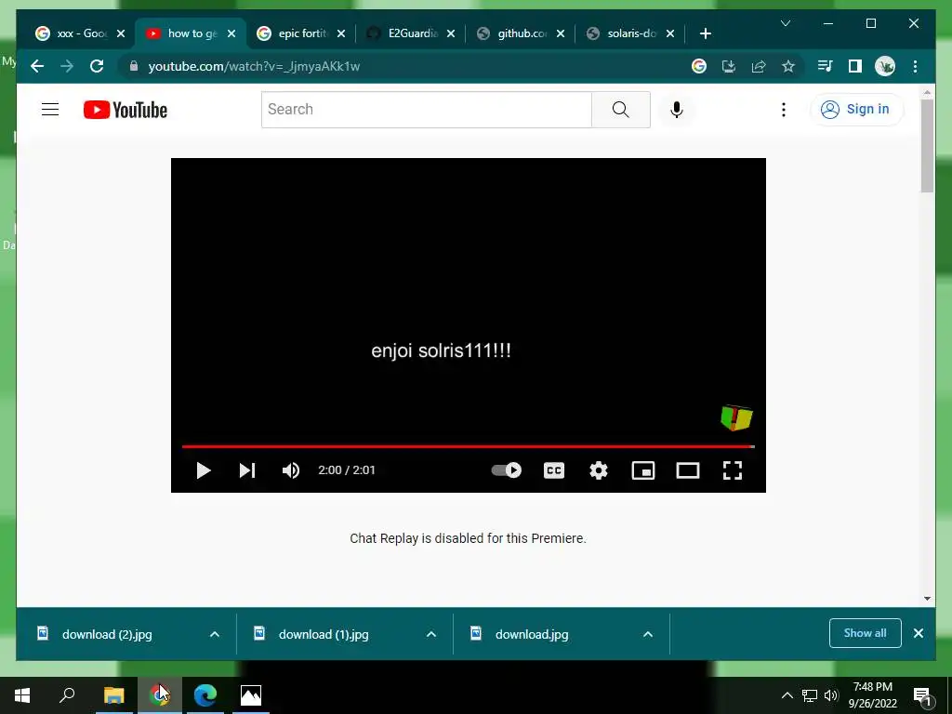Viewport: 952px width, 714px height.
Task: Start voice search with the microphone
Action: tap(677, 110)
